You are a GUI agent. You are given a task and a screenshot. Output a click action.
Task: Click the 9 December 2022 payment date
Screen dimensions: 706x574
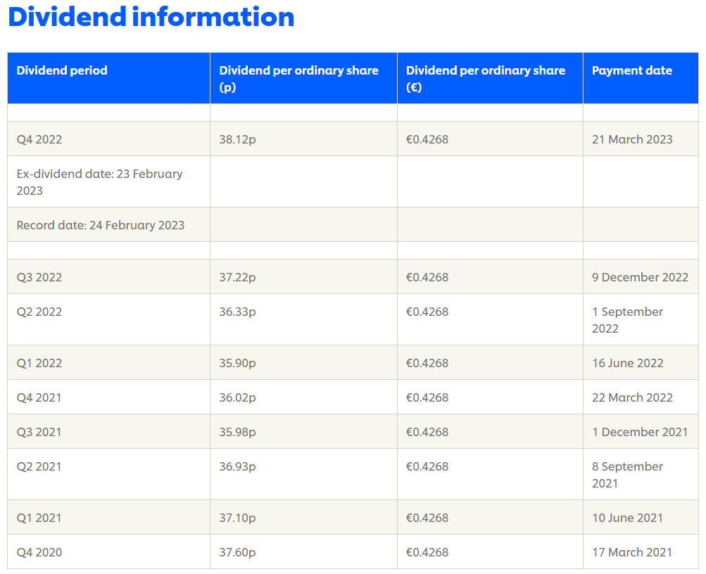pyautogui.click(x=640, y=277)
